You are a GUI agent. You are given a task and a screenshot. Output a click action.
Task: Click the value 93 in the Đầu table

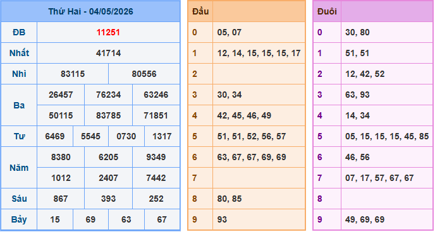[x=222, y=219]
